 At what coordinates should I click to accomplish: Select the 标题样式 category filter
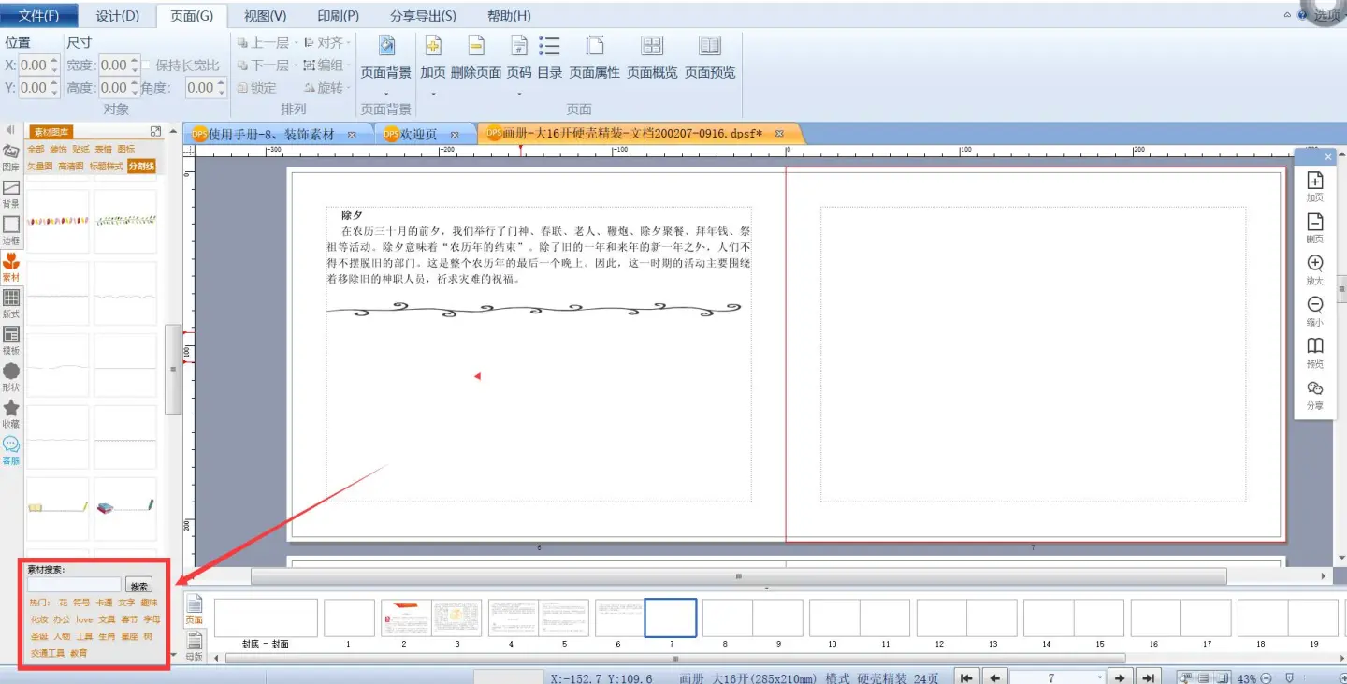pyautogui.click(x=106, y=167)
